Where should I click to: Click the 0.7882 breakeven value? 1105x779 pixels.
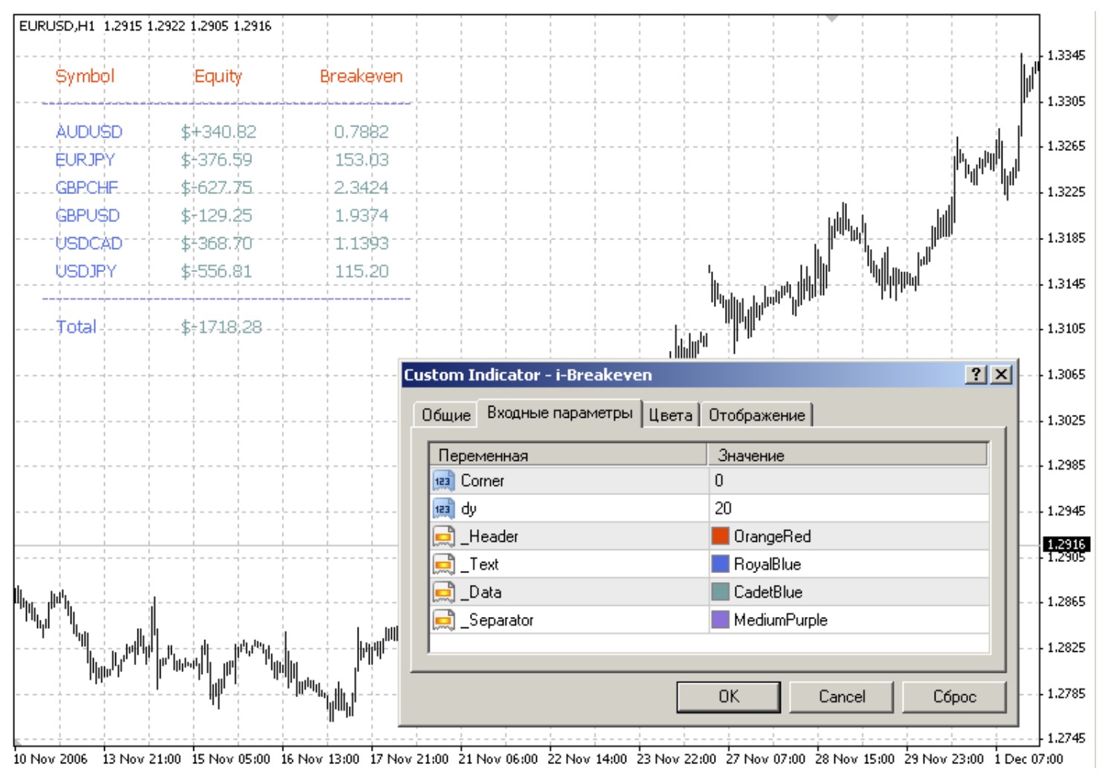click(361, 132)
